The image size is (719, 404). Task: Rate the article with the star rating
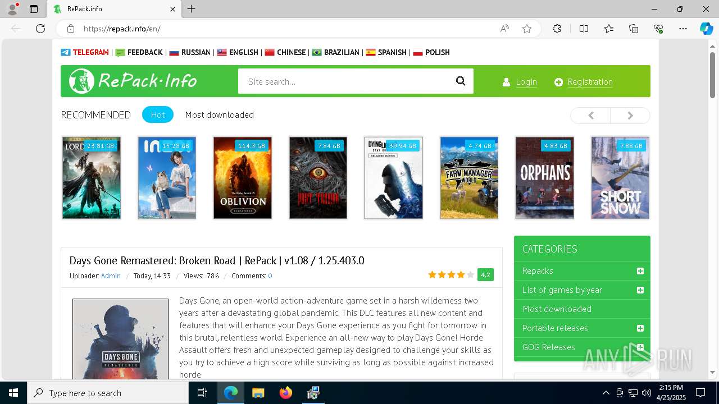click(x=451, y=275)
